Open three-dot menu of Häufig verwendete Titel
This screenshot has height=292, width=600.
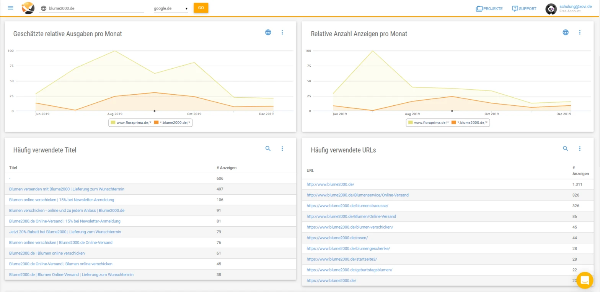point(282,149)
